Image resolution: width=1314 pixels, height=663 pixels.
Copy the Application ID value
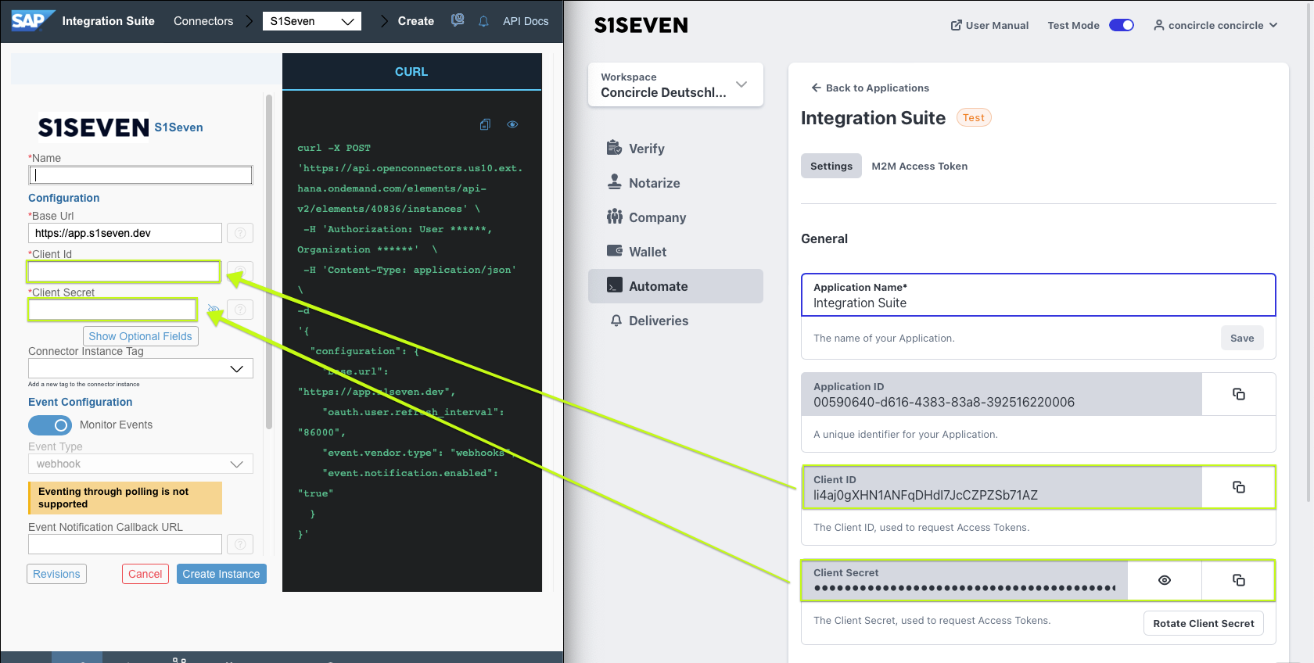tap(1239, 394)
